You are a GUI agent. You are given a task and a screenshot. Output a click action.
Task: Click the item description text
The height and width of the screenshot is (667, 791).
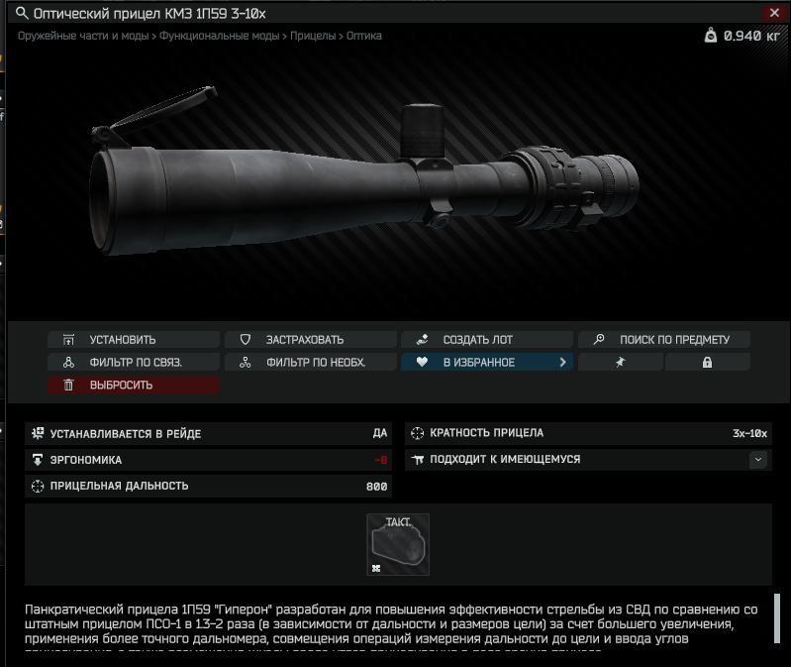coord(391,626)
